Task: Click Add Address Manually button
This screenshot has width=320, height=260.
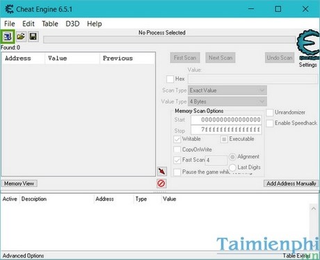Action: [x=291, y=183]
